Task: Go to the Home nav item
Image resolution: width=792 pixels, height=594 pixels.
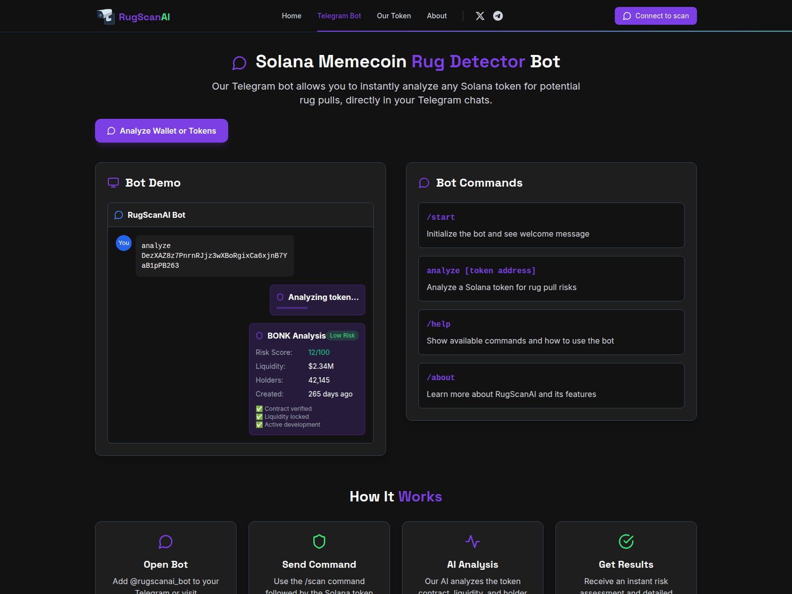Action: pos(292,16)
